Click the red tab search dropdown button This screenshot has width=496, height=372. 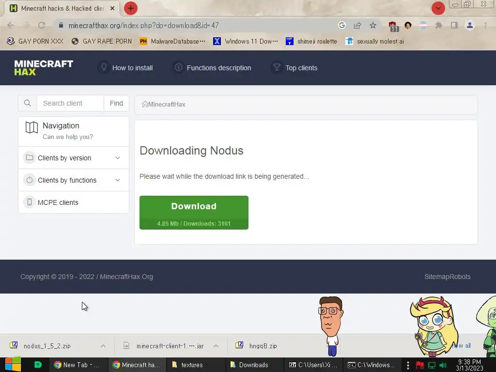pos(438,8)
